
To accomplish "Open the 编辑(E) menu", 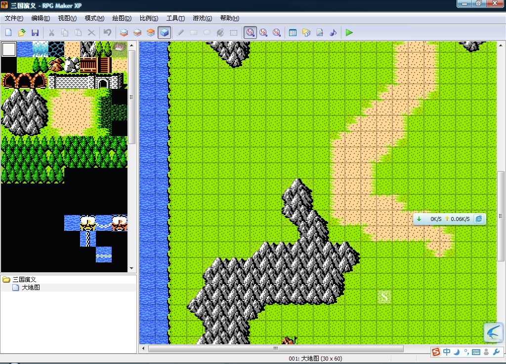I will point(41,18).
